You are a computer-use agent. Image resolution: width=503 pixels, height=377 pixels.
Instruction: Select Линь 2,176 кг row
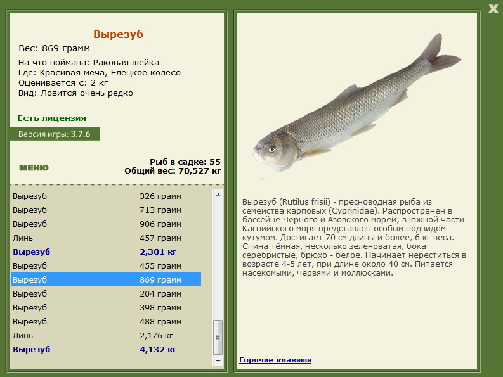[106, 336]
